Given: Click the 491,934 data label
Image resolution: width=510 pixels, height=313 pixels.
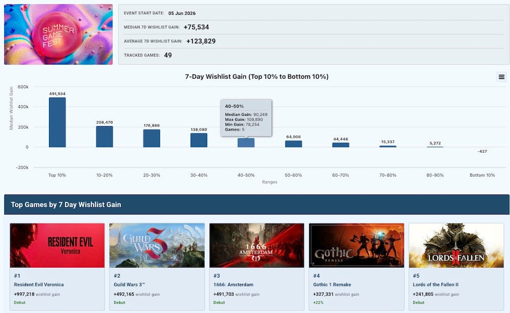Looking at the screenshot, I should [57, 94].
